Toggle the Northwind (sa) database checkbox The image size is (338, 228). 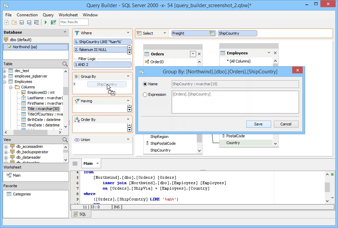tap(9, 47)
